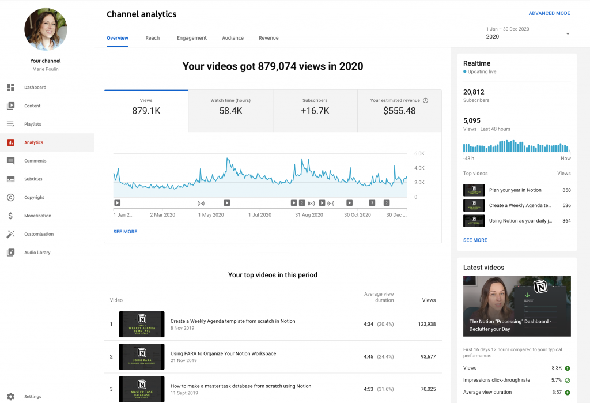This screenshot has height=403, width=590.
Task: Click the 48-hour realtime bar chart
Action: (x=517, y=146)
